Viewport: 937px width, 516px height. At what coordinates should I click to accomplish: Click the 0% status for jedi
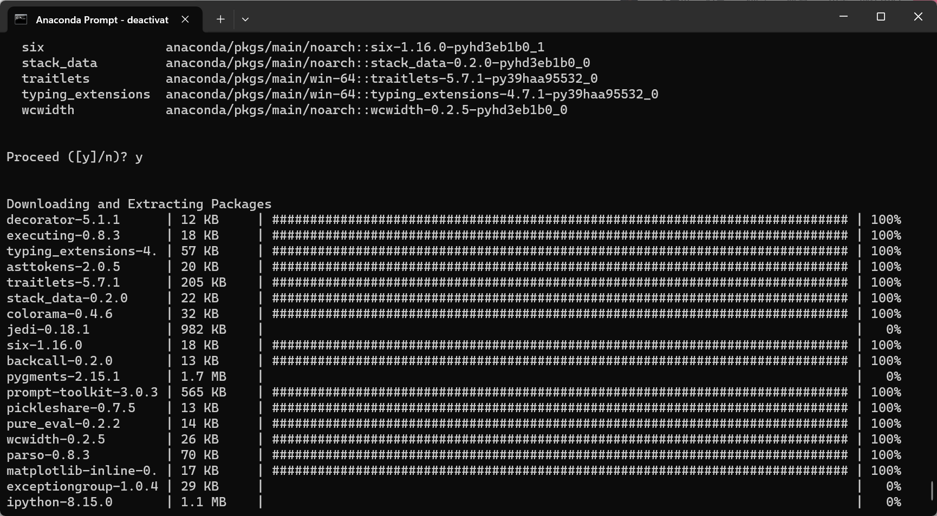(894, 330)
